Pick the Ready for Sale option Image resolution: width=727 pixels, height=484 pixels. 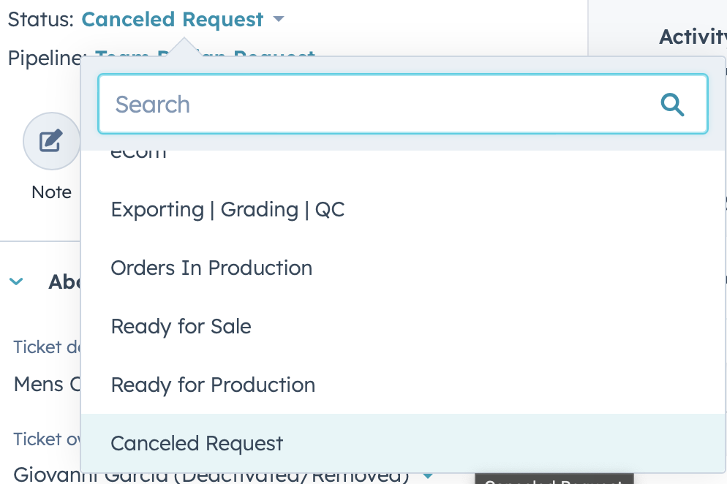click(181, 327)
